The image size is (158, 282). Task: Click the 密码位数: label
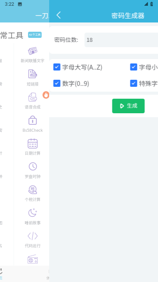point(66,40)
